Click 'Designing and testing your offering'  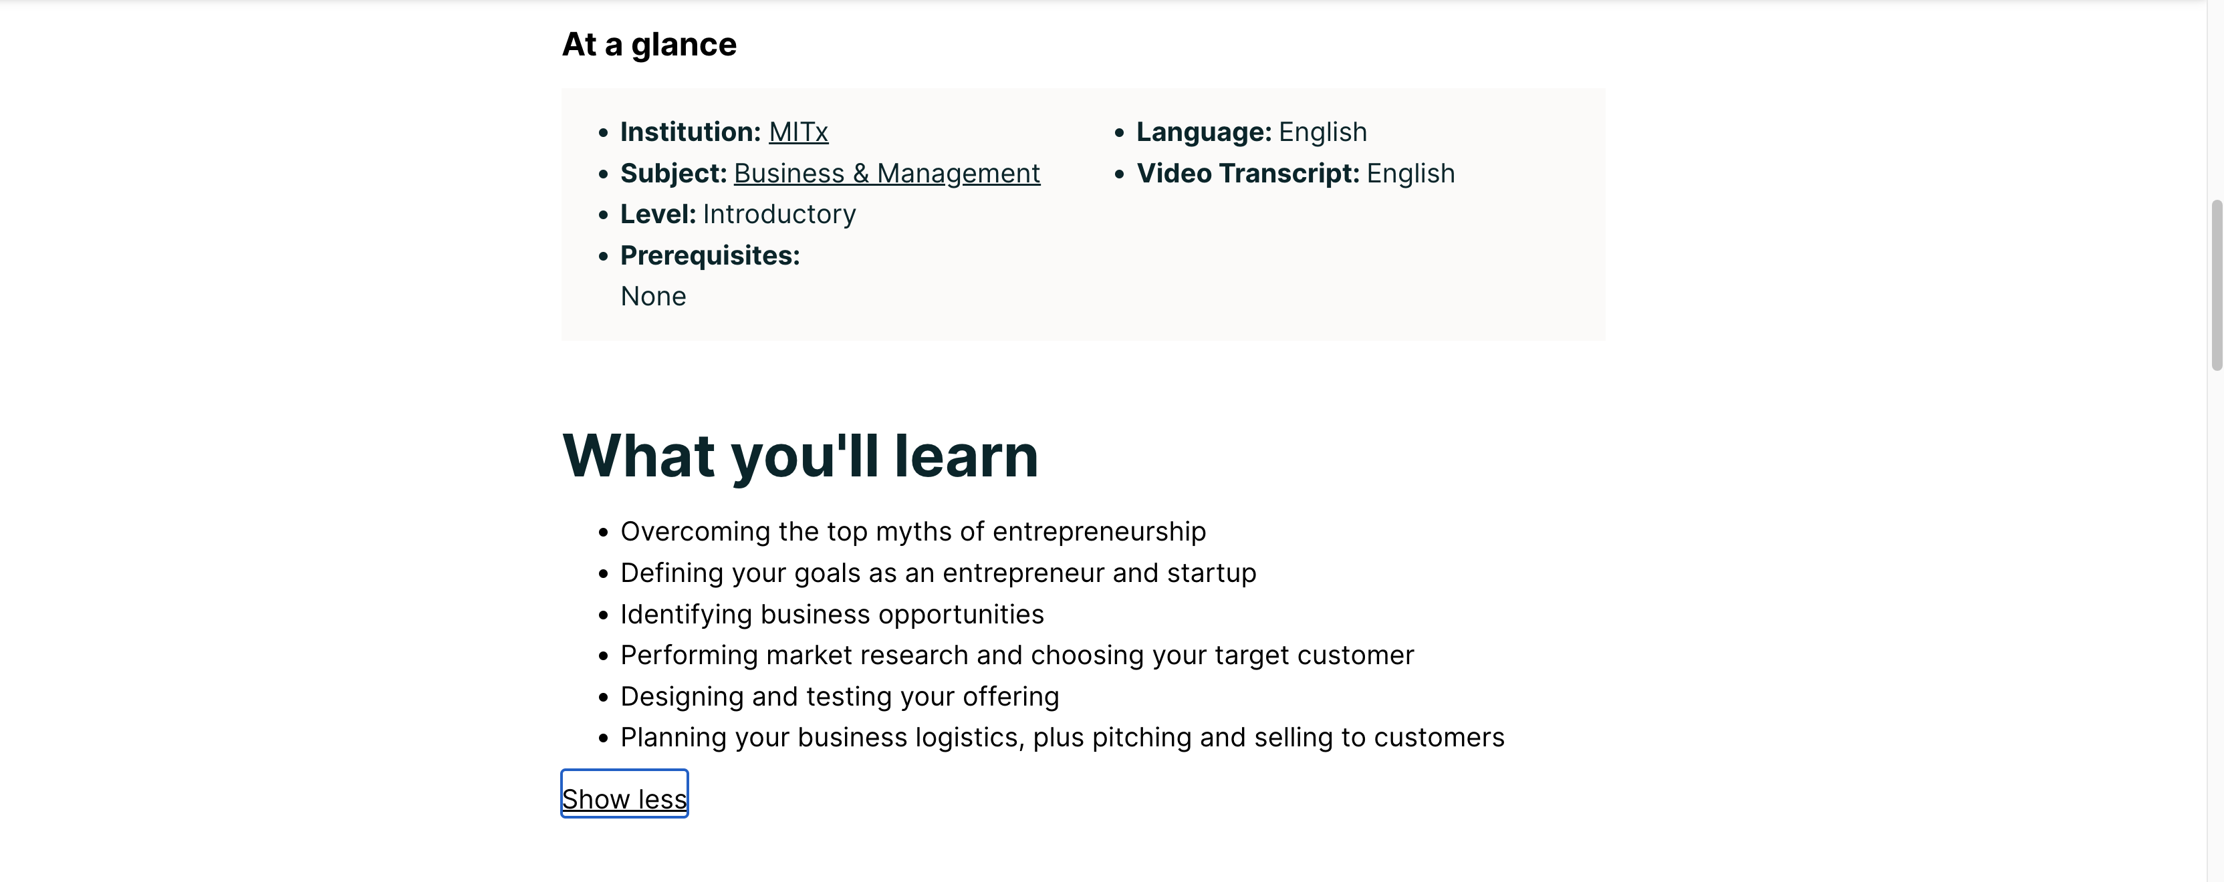point(839,696)
